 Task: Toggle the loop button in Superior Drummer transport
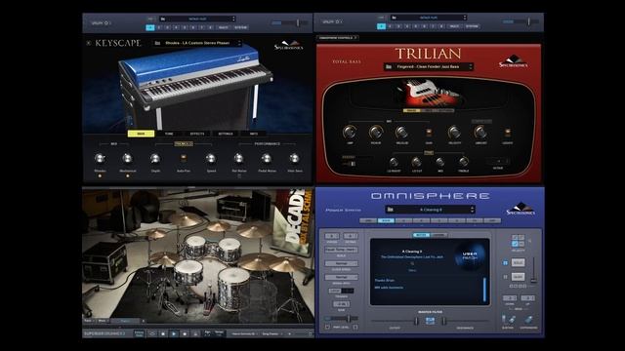(152, 333)
